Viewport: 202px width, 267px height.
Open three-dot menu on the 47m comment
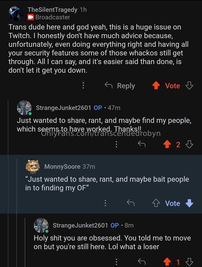coord(116,145)
